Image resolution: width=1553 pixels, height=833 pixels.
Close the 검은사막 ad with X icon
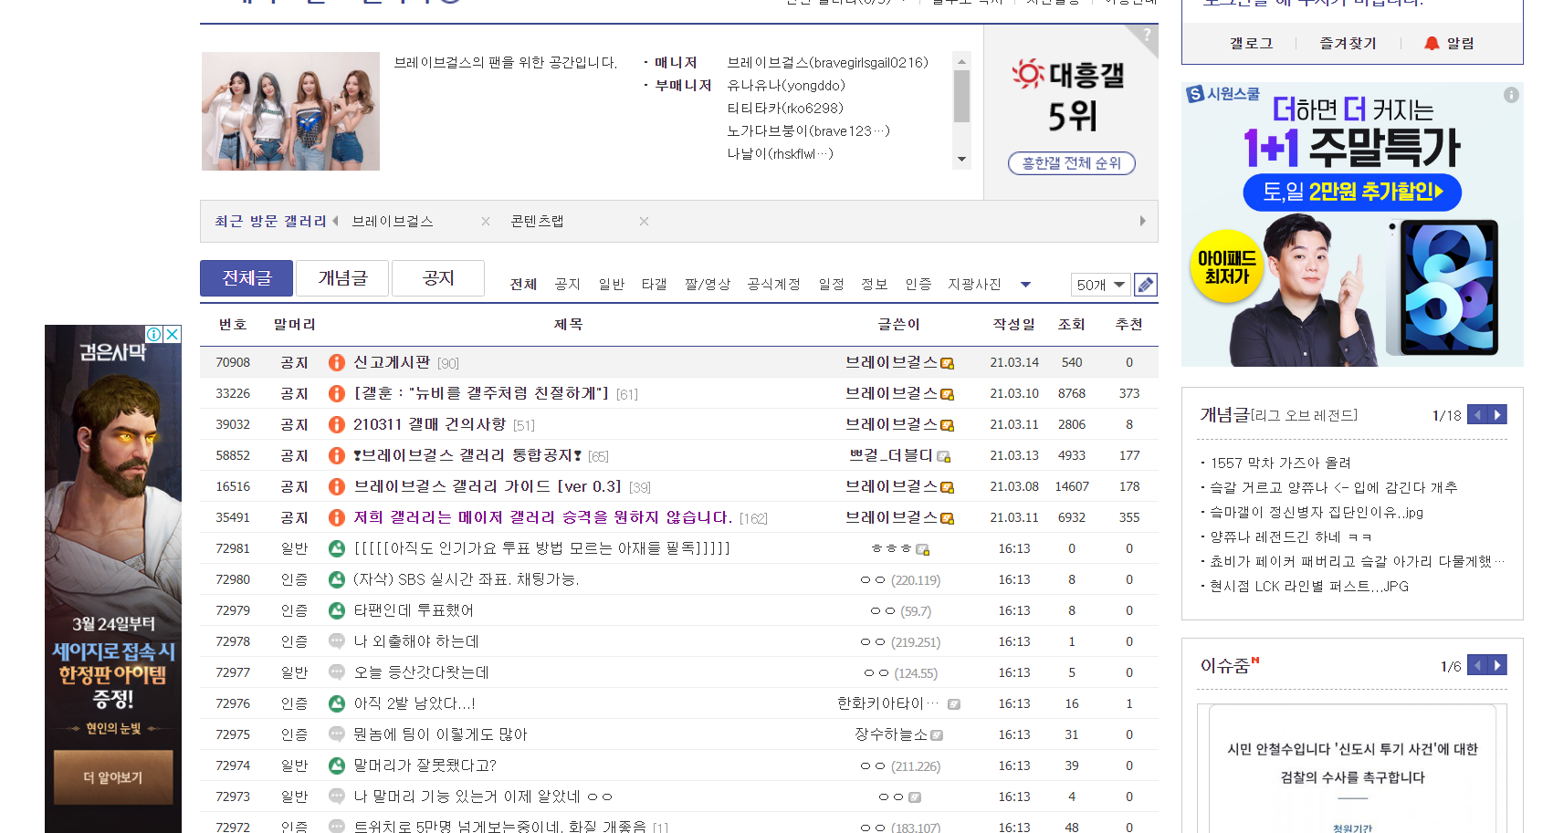tap(173, 334)
